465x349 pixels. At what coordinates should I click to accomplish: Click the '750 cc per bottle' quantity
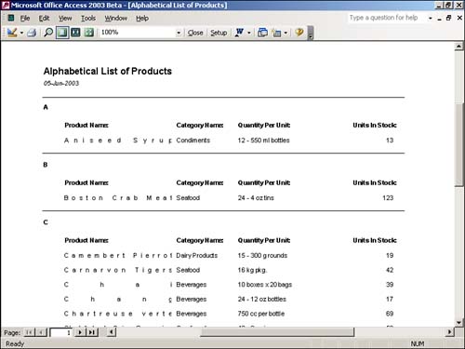(x=261, y=314)
